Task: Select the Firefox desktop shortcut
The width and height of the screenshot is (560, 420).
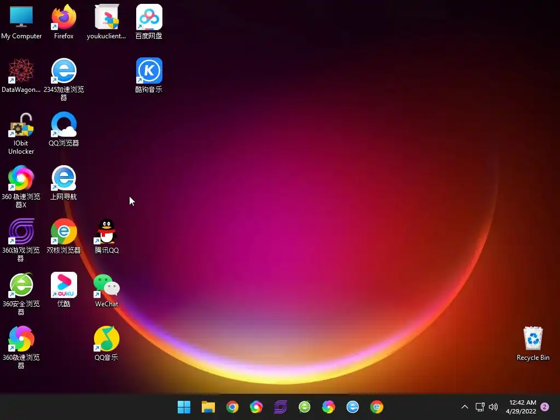Action: (x=63, y=22)
